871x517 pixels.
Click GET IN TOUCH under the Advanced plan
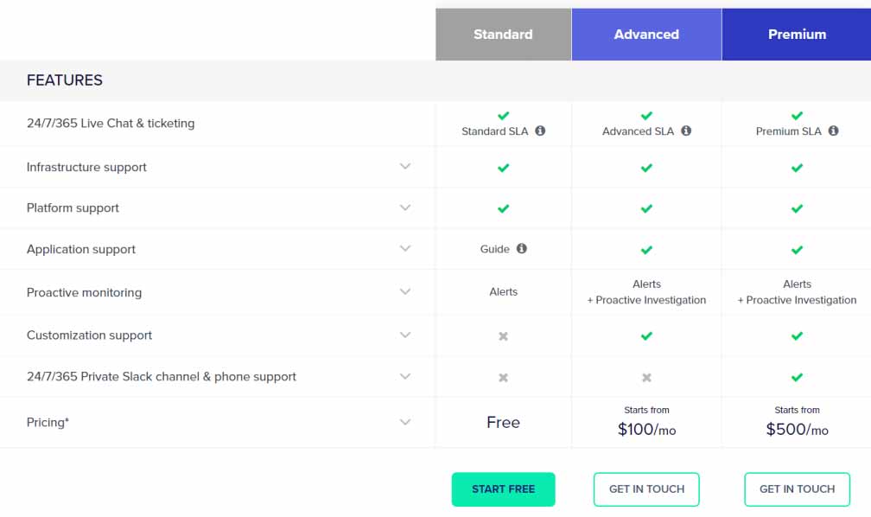[x=646, y=489]
